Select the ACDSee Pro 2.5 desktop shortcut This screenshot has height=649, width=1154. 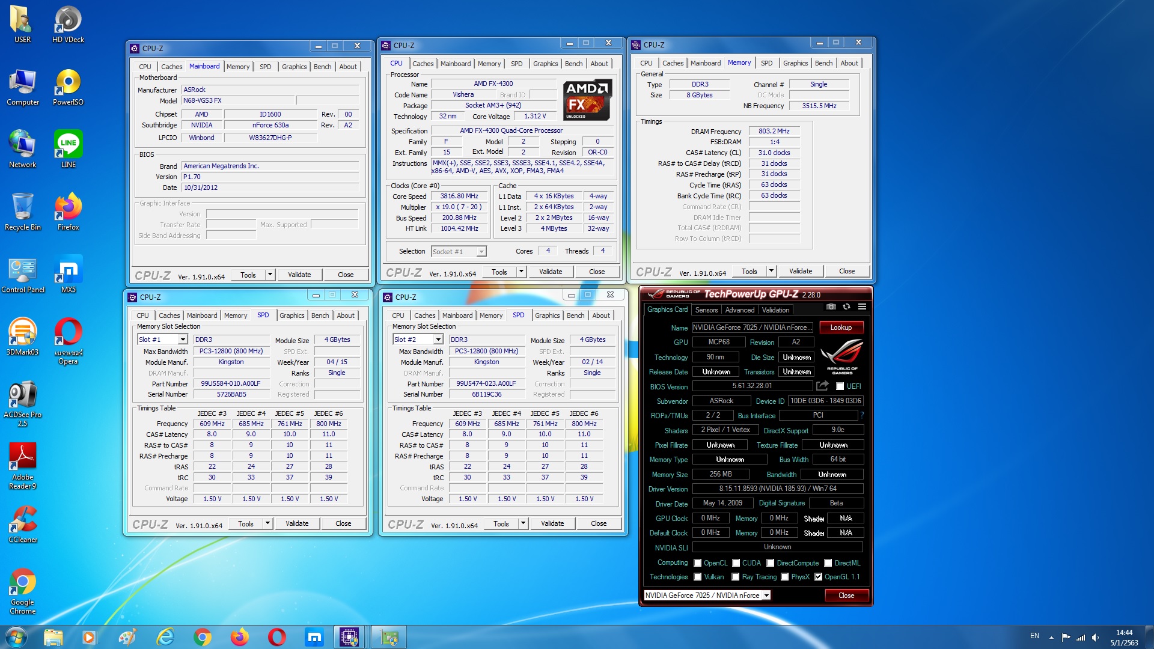coord(22,404)
